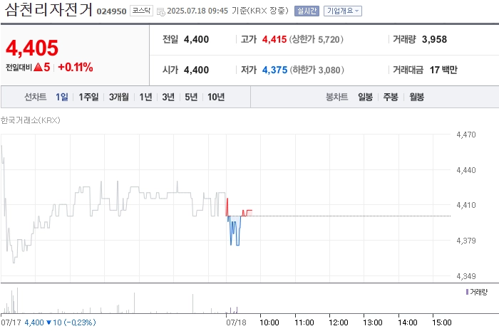Show the 주봉 weekly candle chart
Viewport: 499px width, 331px height.
click(x=391, y=97)
